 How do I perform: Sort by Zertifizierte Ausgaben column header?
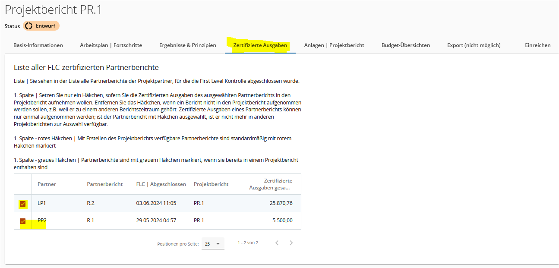point(271,184)
